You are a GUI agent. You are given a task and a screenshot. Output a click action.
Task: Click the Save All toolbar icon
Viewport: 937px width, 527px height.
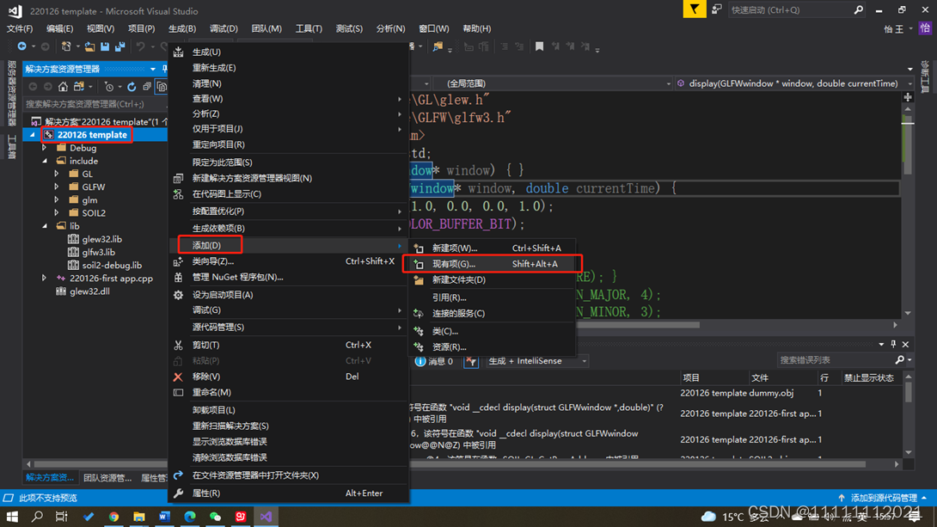pyautogui.click(x=119, y=47)
